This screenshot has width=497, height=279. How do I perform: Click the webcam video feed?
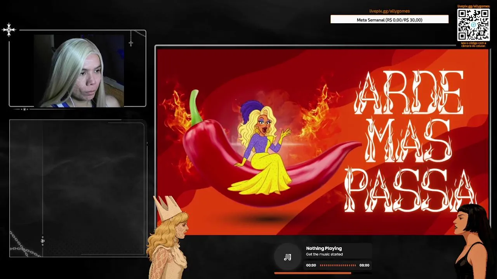[79, 71]
